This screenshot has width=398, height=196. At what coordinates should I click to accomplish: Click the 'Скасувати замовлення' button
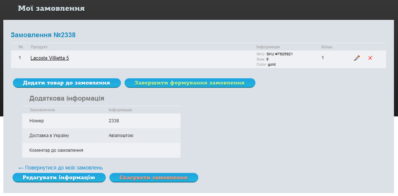click(x=154, y=178)
